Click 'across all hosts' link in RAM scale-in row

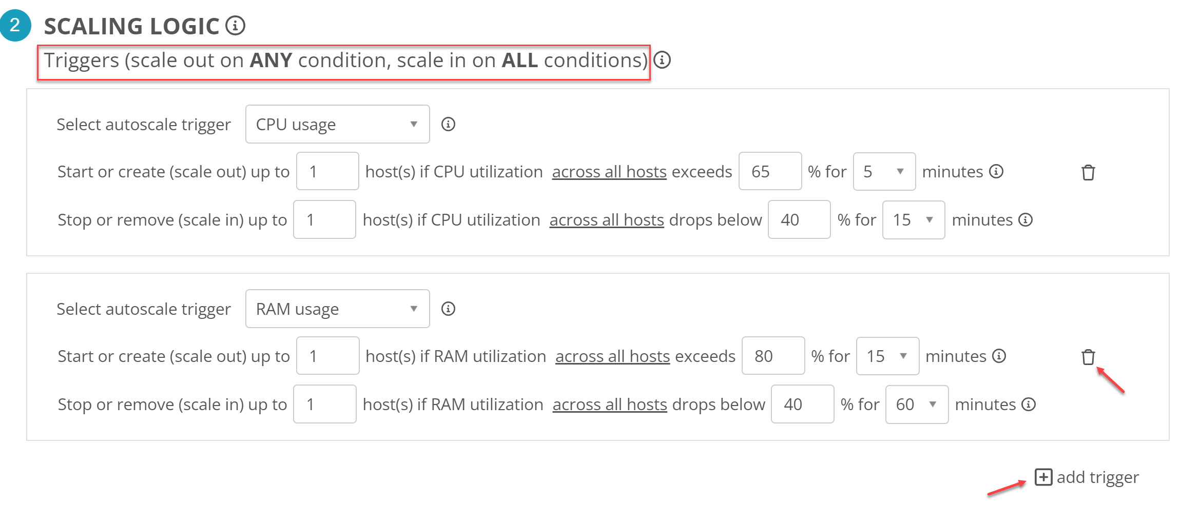coord(609,405)
